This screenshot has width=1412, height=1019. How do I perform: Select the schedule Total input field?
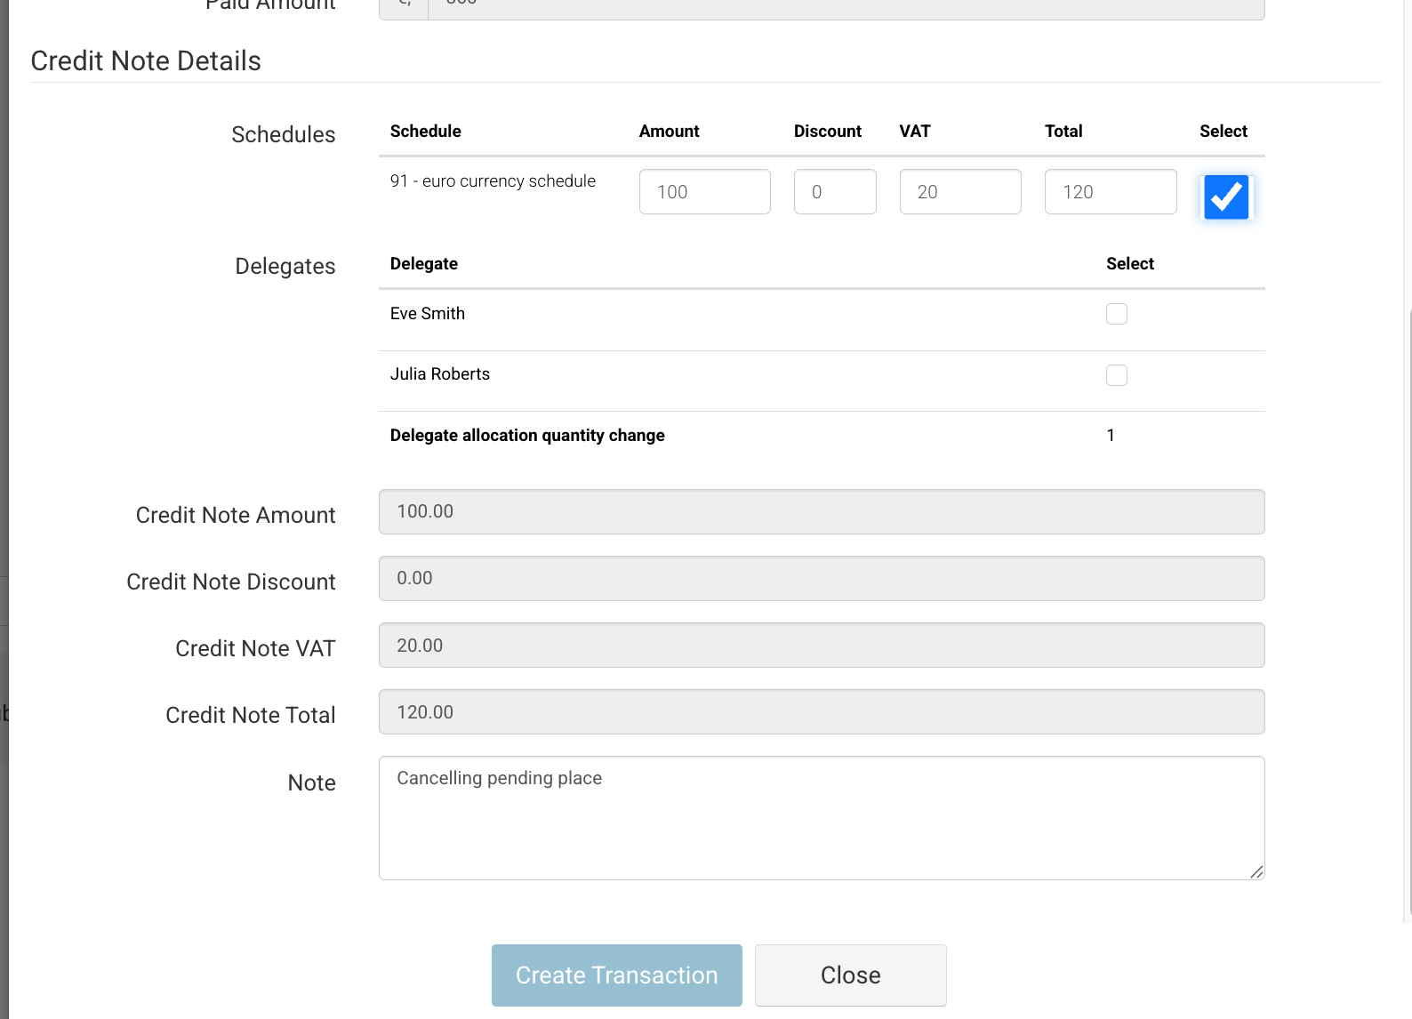1110,192
